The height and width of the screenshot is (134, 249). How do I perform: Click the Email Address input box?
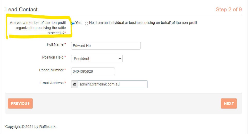click(112, 84)
